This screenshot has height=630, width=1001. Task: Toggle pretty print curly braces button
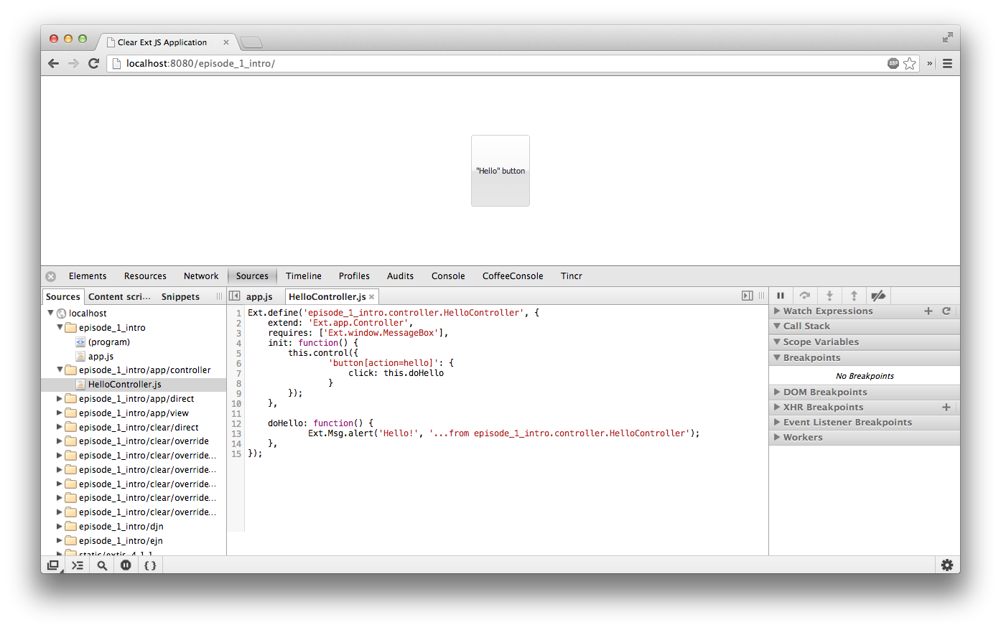click(150, 565)
